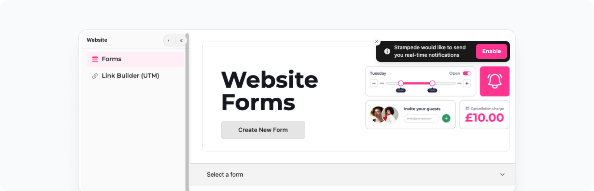Enable real-time notifications
The height and width of the screenshot is (191, 594).
click(x=491, y=51)
